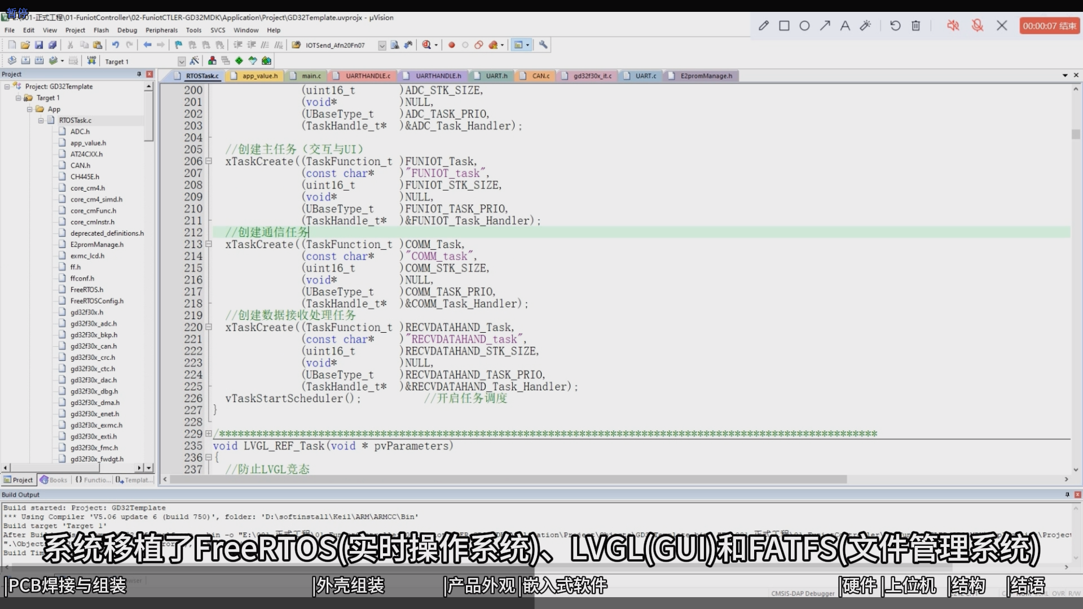Insert a breakpoint with the red dot icon
The image size is (1083, 609).
pos(451,45)
